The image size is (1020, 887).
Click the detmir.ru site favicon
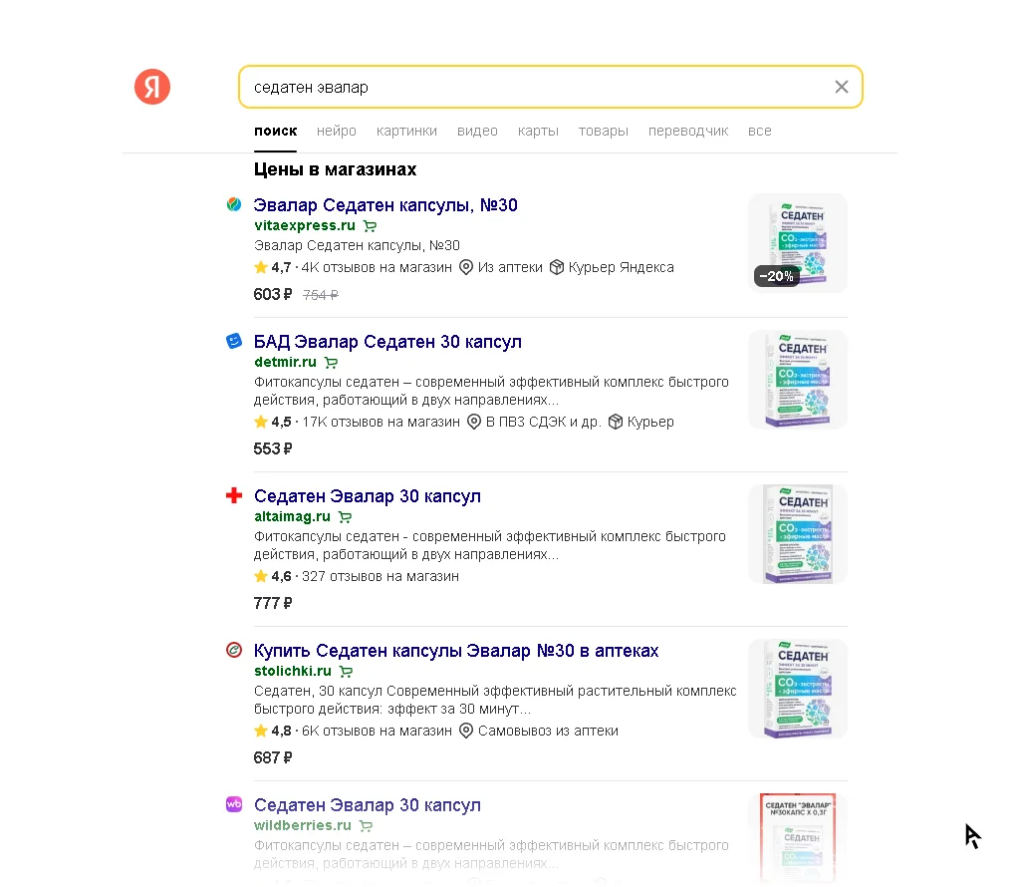coord(234,341)
